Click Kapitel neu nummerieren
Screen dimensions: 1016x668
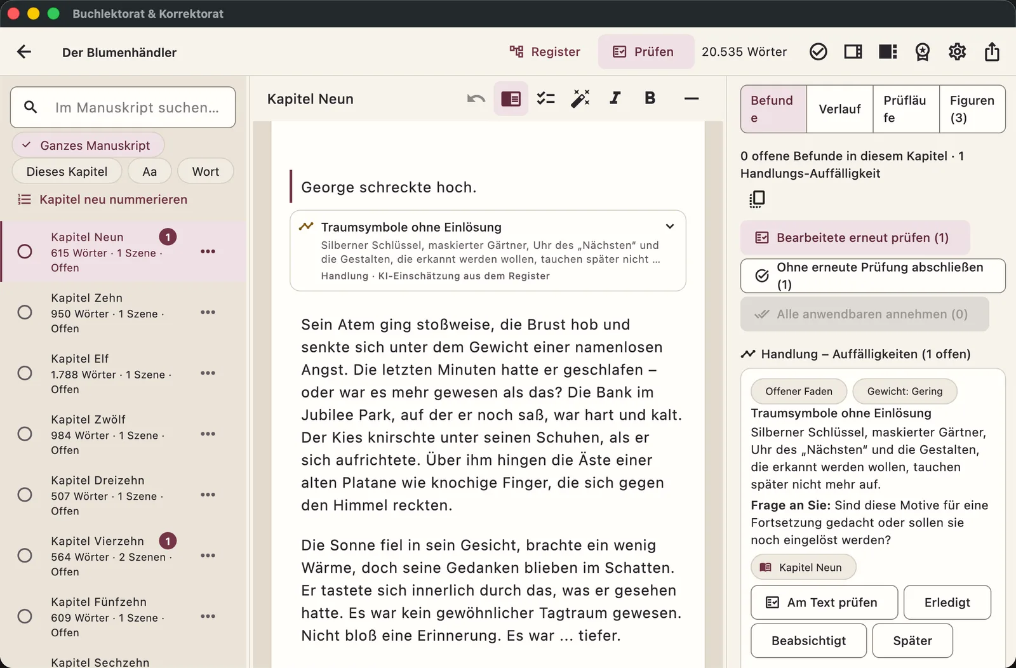click(x=102, y=199)
